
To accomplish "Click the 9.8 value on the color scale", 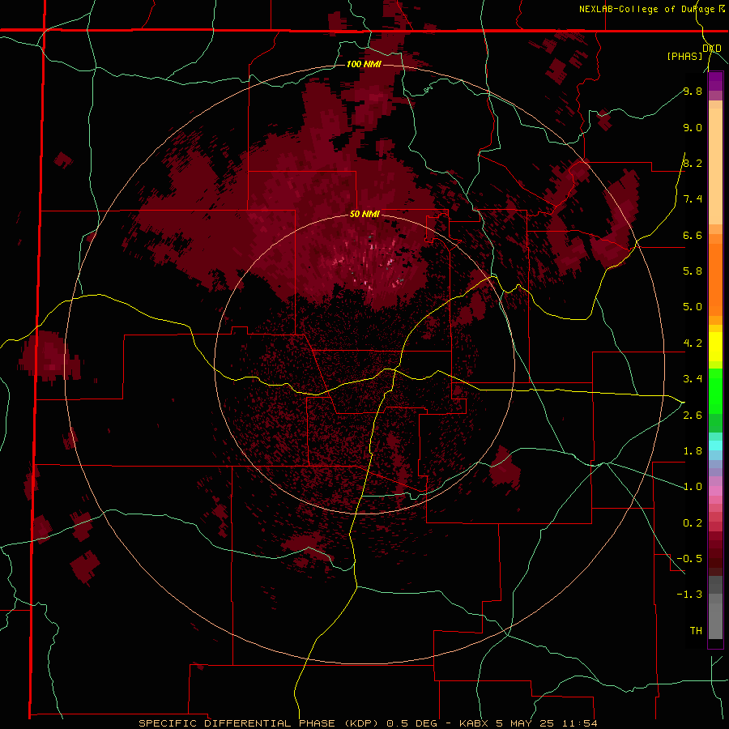I will pyautogui.click(x=693, y=92).
